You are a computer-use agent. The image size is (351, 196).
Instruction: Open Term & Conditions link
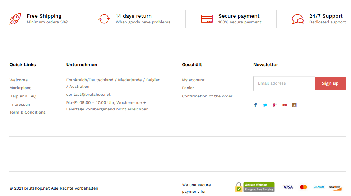click(x=28, y=112)
